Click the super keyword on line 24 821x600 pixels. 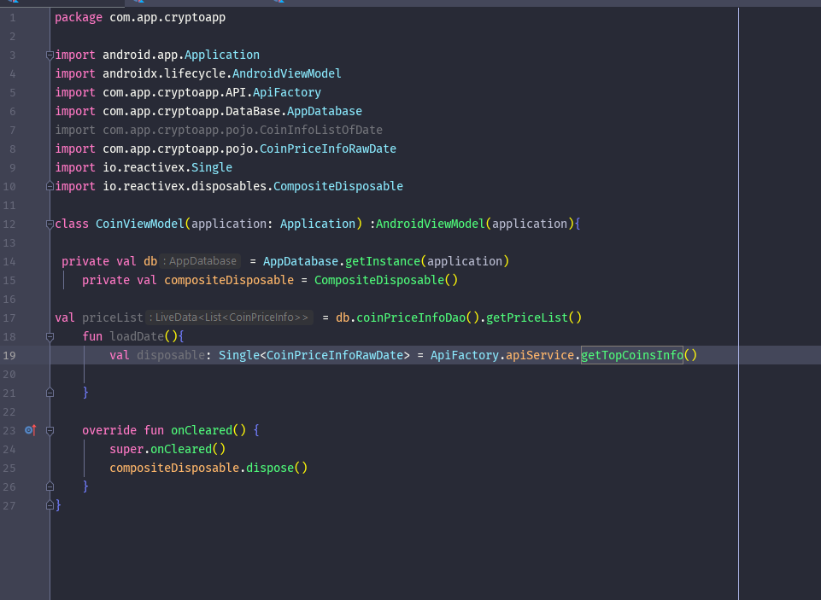[x=126, y=449]
